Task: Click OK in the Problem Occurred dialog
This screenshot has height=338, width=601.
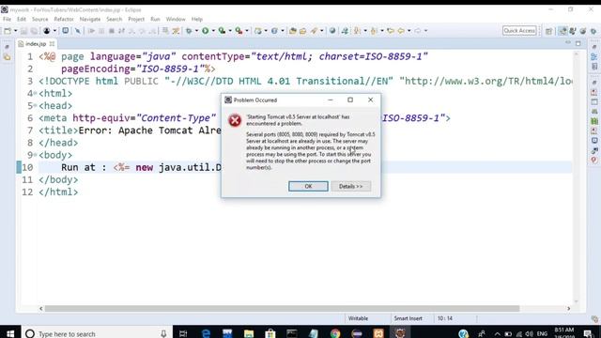Action: [x=308, y=186]
